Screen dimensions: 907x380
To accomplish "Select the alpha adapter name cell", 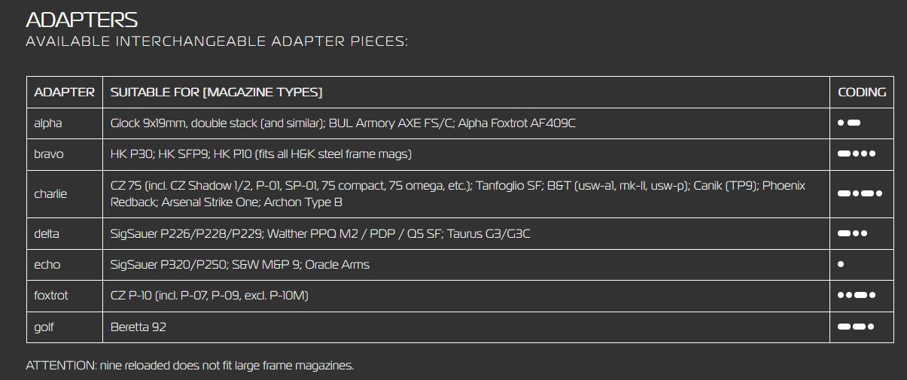I will 48,123.
